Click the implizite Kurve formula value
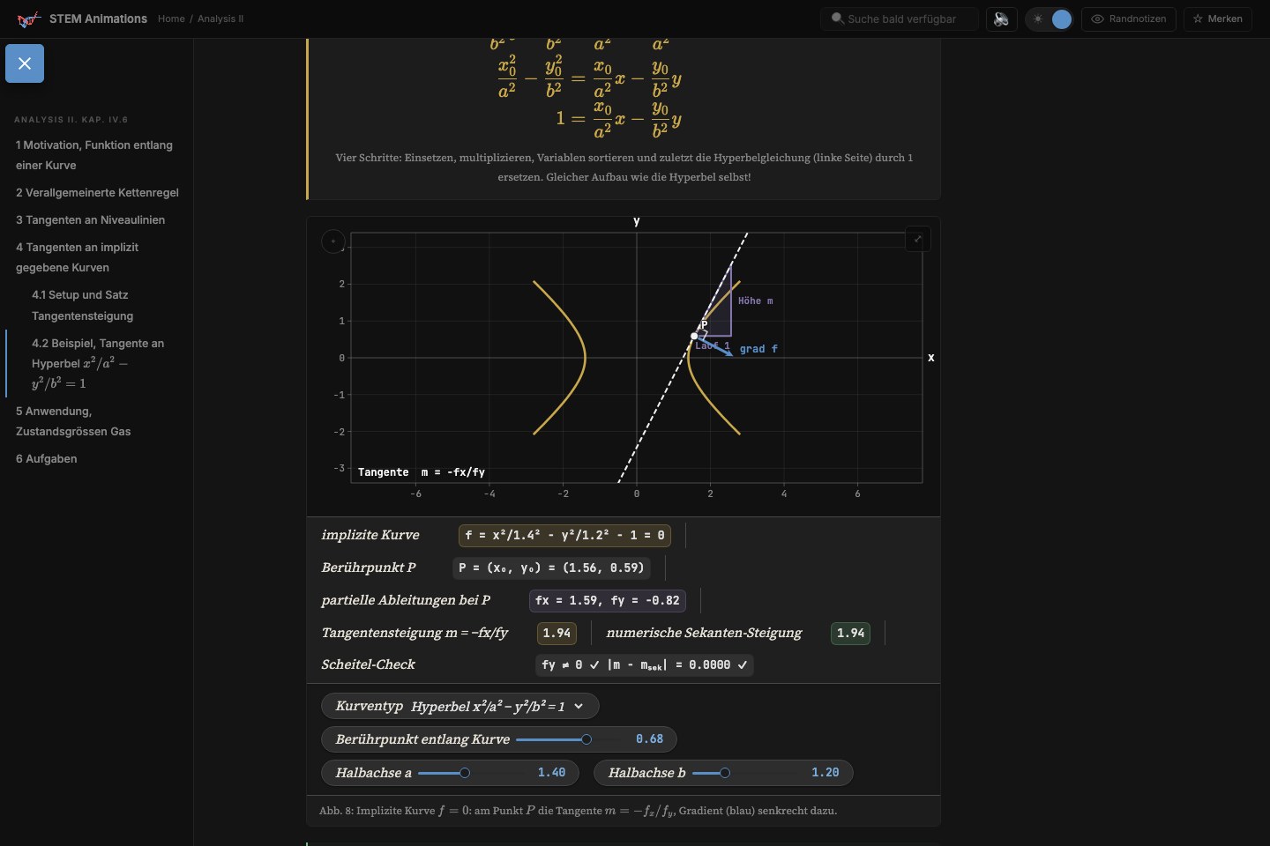 pyautogui.click(x=564, y=535)
